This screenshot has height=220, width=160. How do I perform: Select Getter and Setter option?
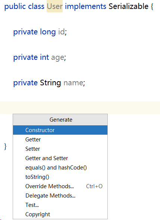point(60,158)
